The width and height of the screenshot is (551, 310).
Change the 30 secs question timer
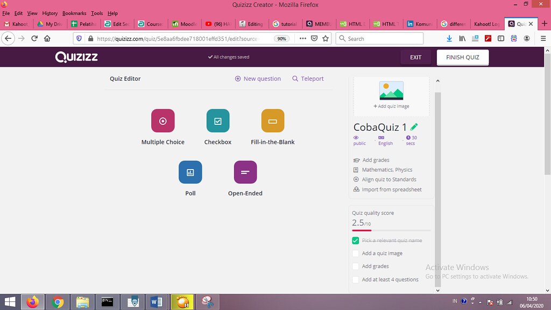tap(411, 140)
